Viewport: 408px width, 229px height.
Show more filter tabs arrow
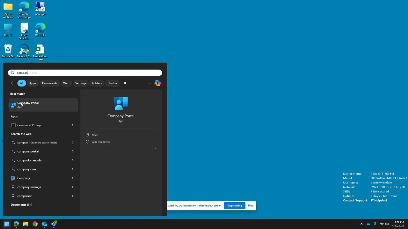(x=125, y=83)
